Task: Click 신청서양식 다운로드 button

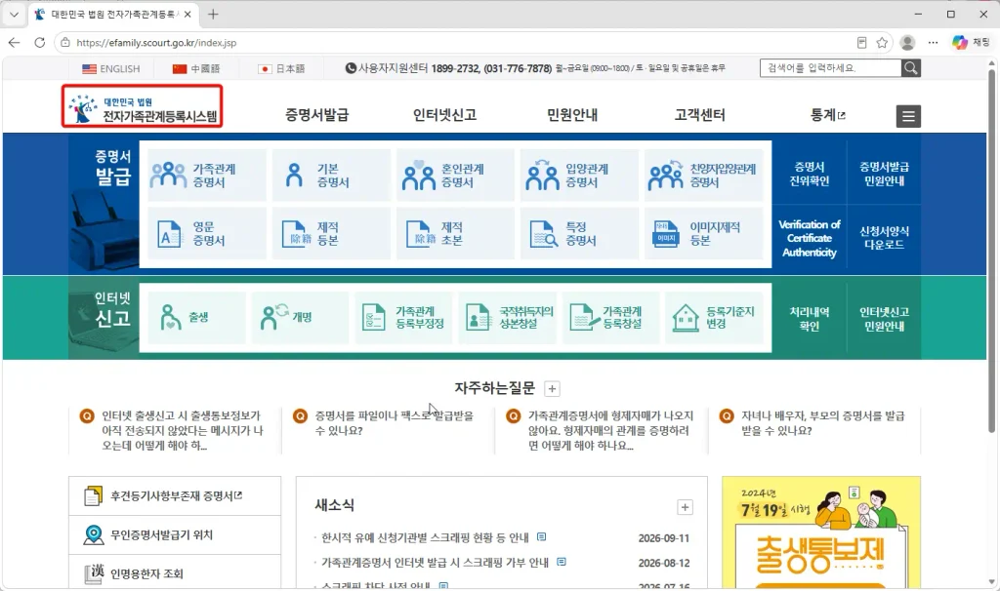Action: (884, 238)
